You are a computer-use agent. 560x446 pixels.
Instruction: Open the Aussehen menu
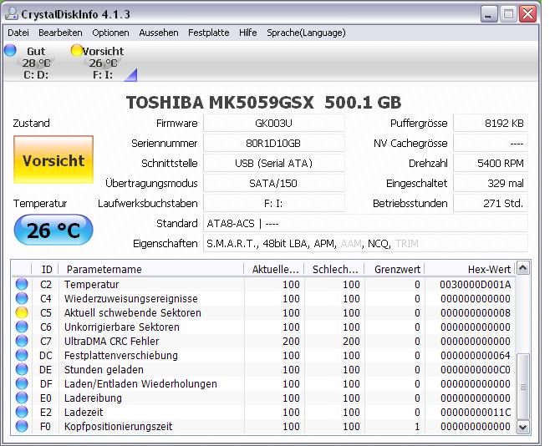159,33
